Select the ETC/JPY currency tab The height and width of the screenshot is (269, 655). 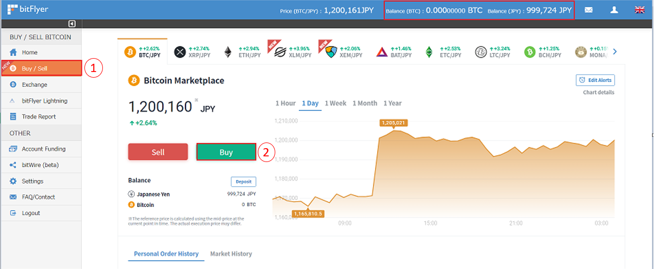[442, 51]
